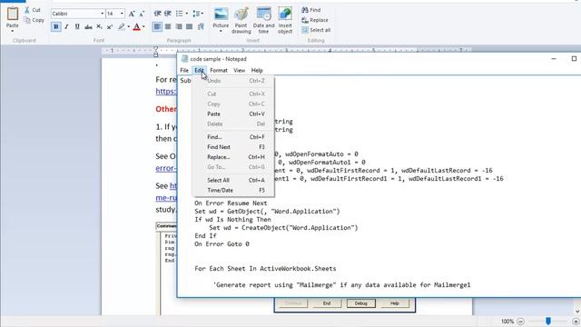Close the open Edit menu via its title
This screenshot has width=581, height=327.
tap(199, 71)
